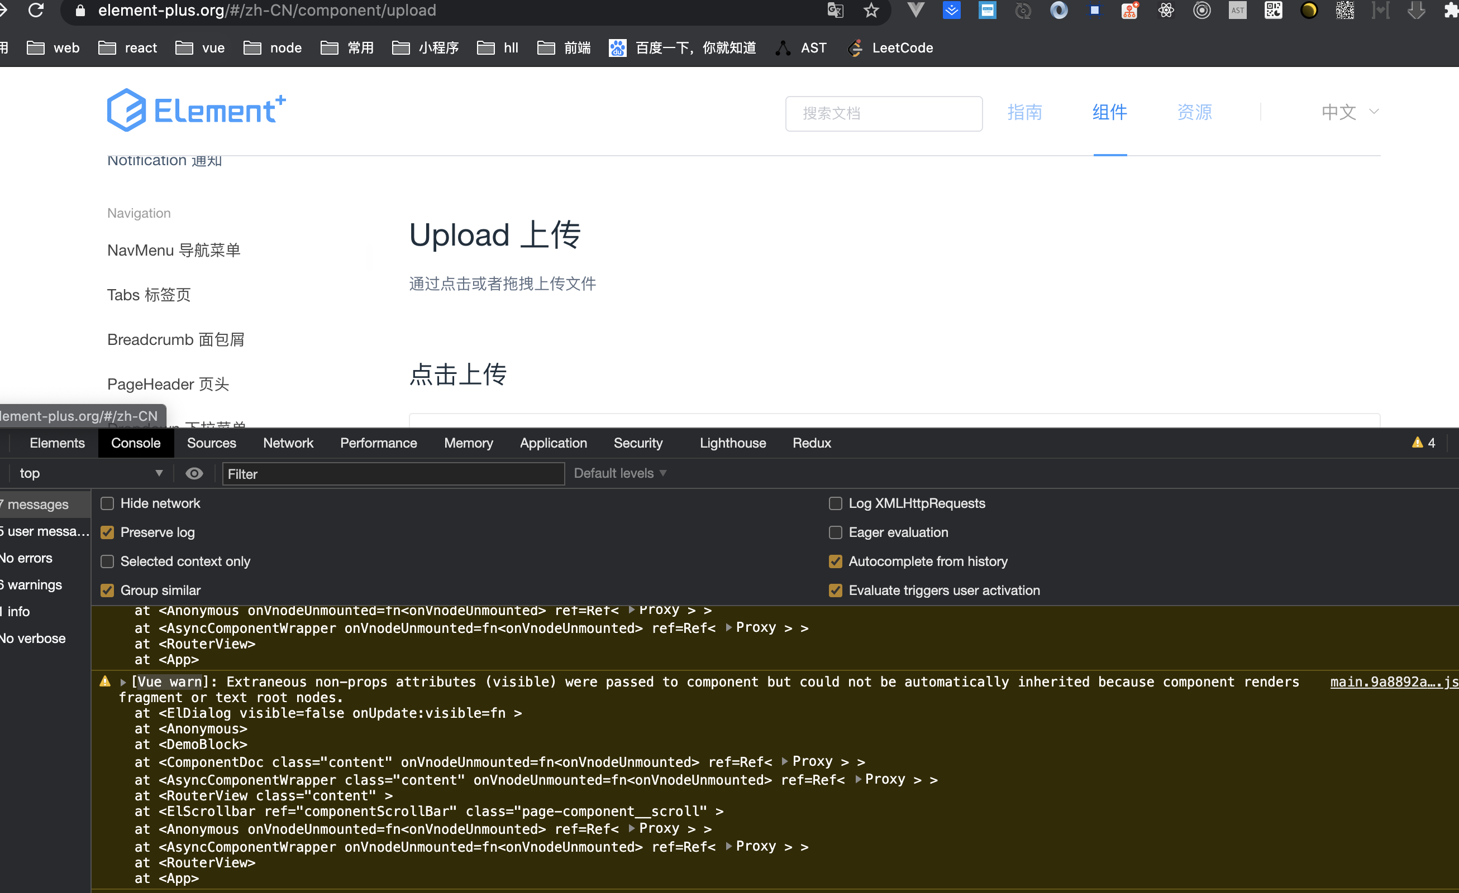Enable Hide network checkbox
This screenshot has height=893, width=1459.
(x=107, y=503)
